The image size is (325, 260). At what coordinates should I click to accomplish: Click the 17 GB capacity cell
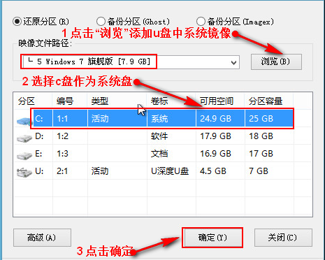261,154
